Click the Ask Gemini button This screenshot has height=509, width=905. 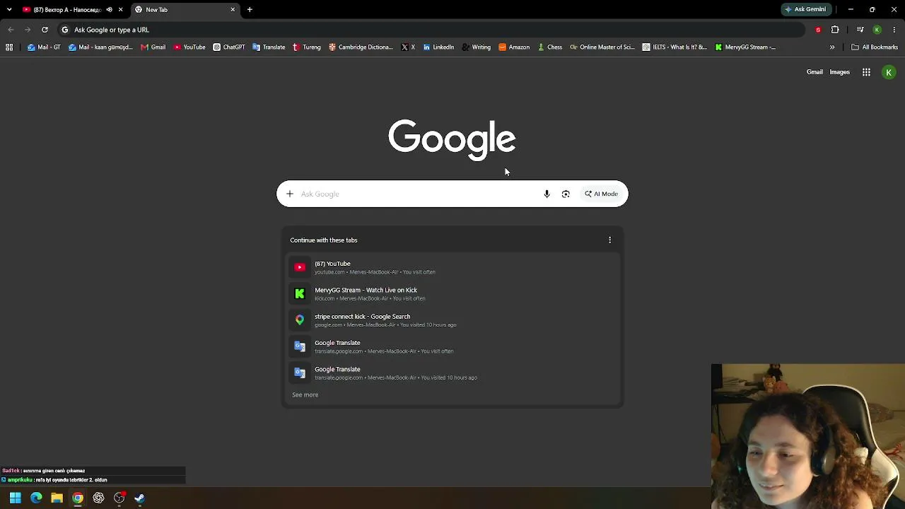coord(805,9)
